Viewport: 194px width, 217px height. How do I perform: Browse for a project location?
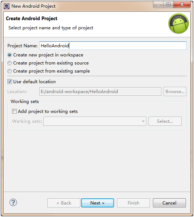[x=175, y=92]
